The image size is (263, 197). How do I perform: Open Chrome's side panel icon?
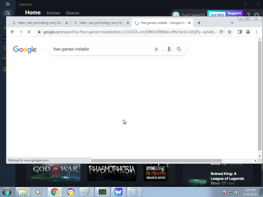point(240,32)
